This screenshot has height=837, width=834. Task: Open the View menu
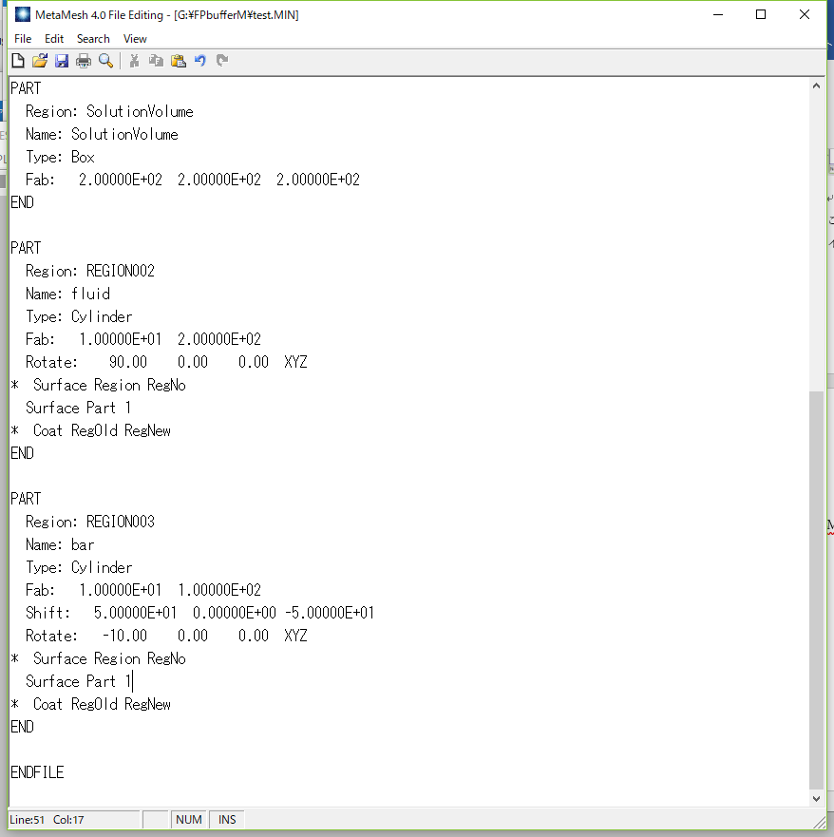pos(135,39)
